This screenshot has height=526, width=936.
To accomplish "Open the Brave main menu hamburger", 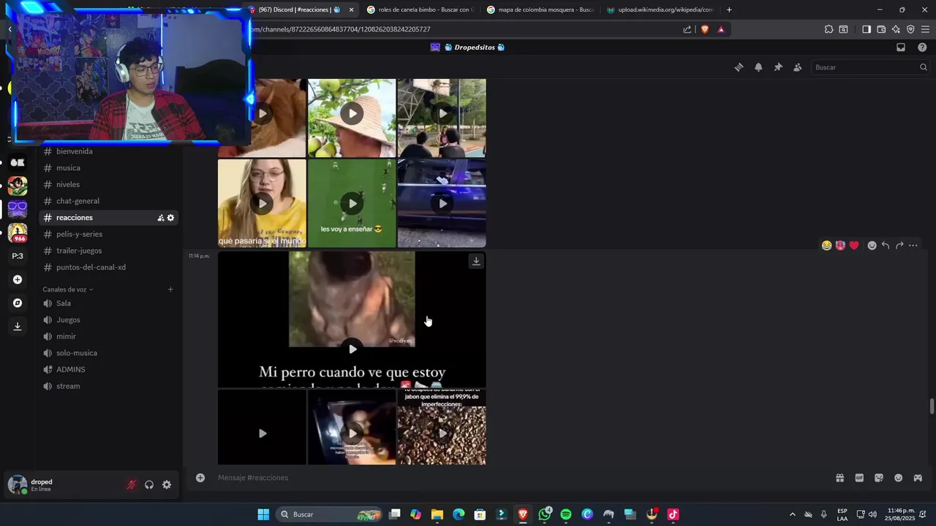I will click(x=925, y=29).
